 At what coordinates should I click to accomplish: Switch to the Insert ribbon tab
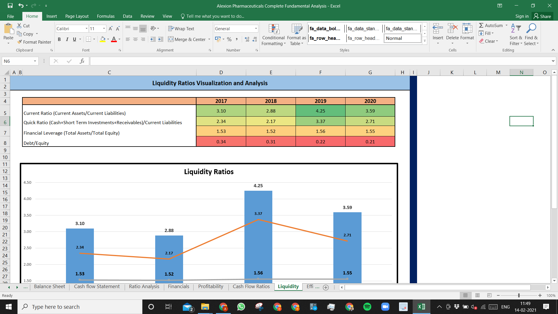click(52, 16)
